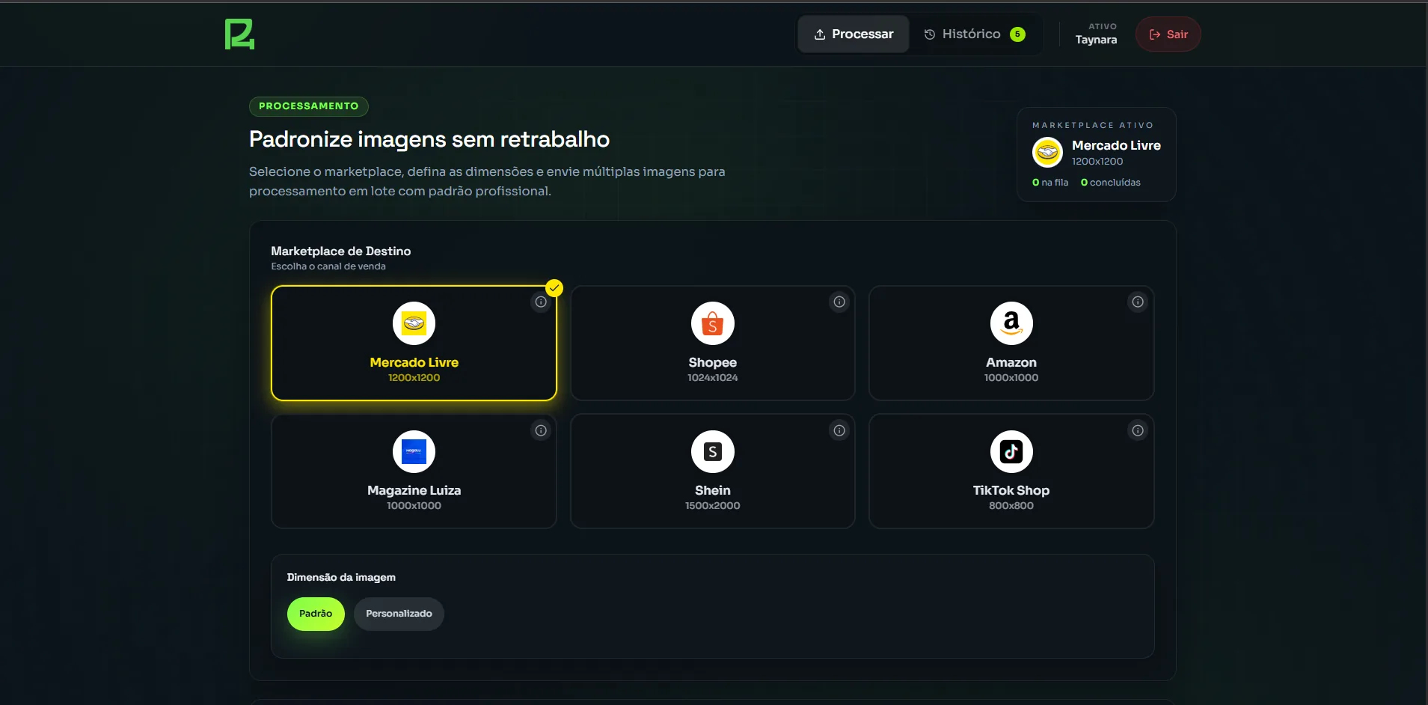Image resolution: width=1428 pixels, height=705 pixels.
Task: Click the 'Marketplace de Destino' title
Action: point(340,251)
